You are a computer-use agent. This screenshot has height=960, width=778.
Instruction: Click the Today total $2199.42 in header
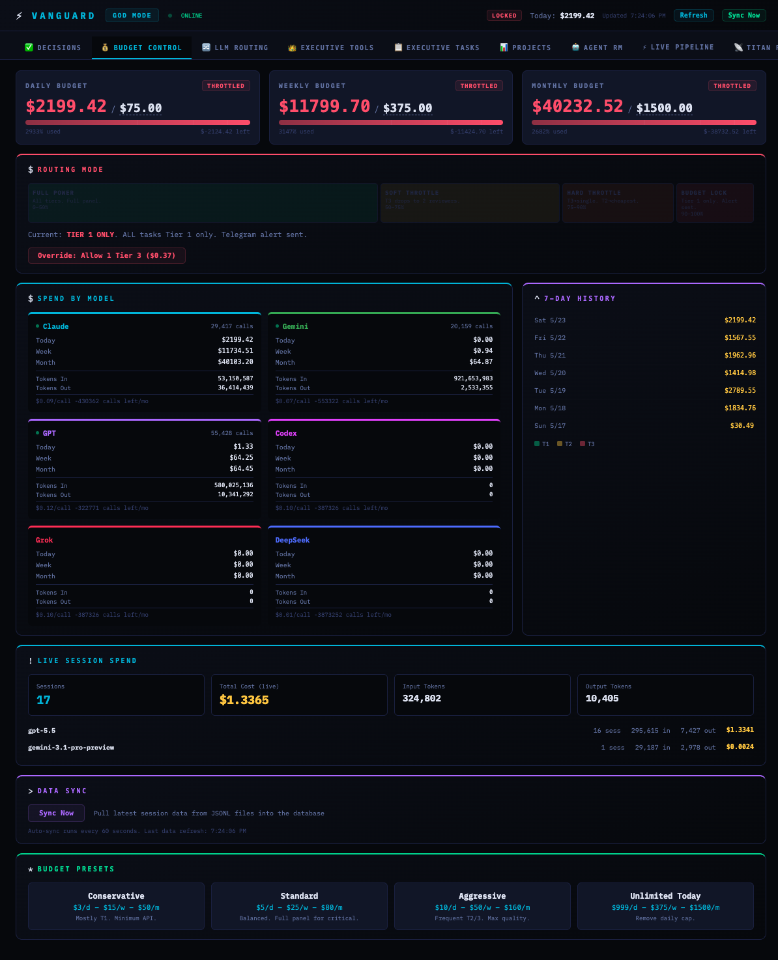577,16
